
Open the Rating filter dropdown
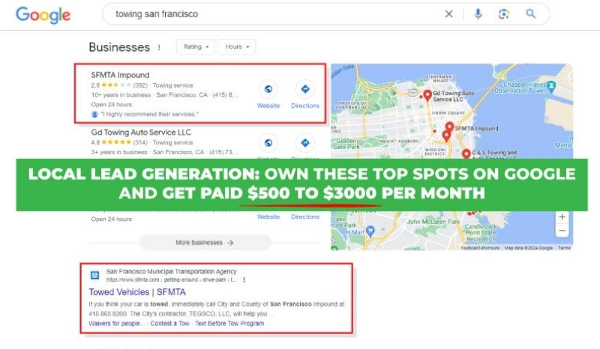point(196,46)
